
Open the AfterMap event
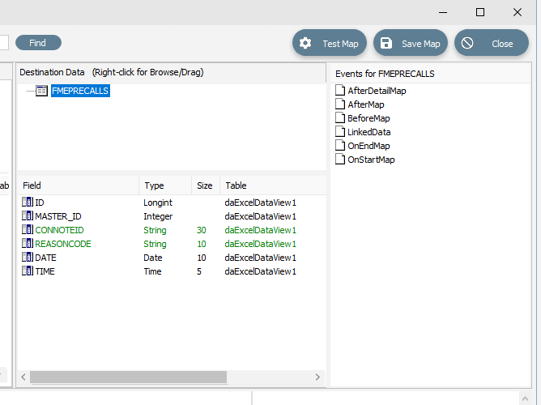(366, 104)
